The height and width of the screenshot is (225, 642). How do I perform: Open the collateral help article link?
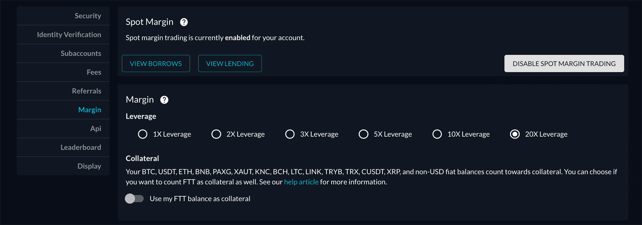(x=301, y=182)
